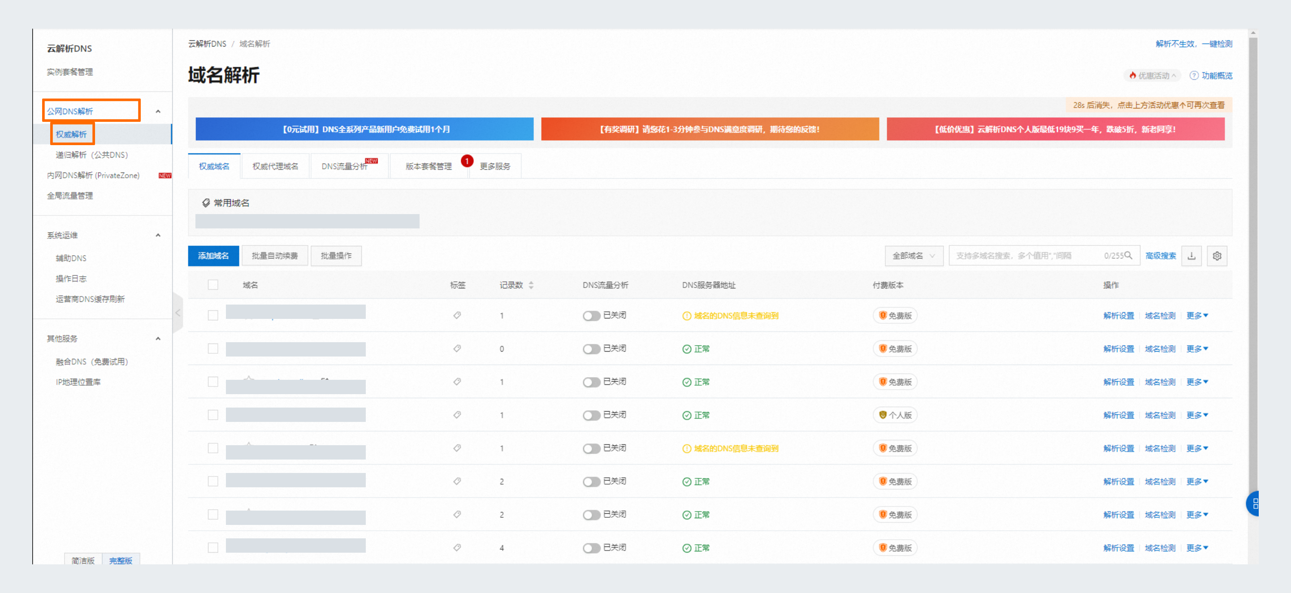Open the table settings gear icon

[1217, 256]
